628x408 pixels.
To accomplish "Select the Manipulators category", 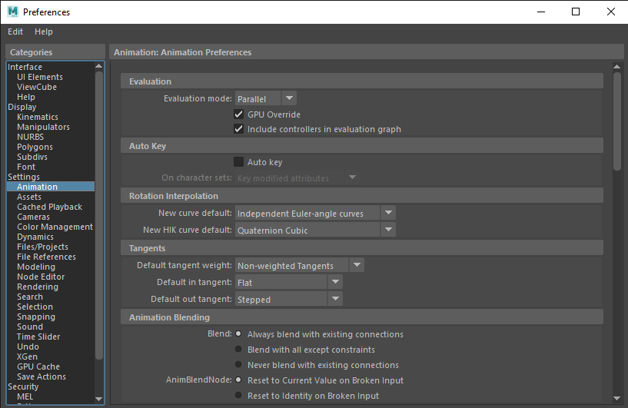I will (43, 127).
